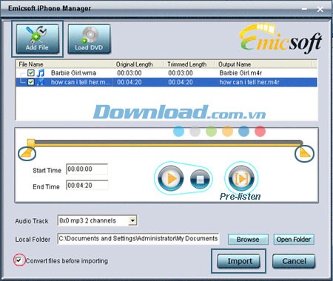The height and width of the screenshot is (281, 333).
Task: Select the Barbie Girl.wma file name
Action: (73, 73)
